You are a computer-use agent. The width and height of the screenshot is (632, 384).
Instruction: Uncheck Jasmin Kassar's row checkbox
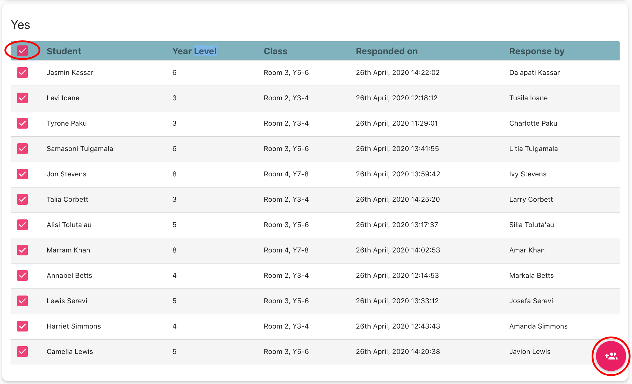22,73
